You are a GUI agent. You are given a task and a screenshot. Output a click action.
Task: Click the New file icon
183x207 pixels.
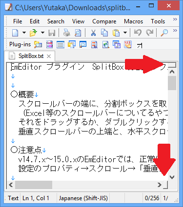tap(15, 33)
